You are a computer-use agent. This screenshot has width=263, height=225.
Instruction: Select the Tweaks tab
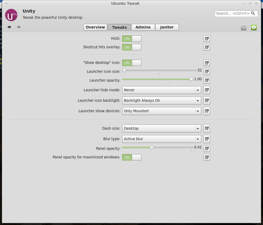[119, 27]
